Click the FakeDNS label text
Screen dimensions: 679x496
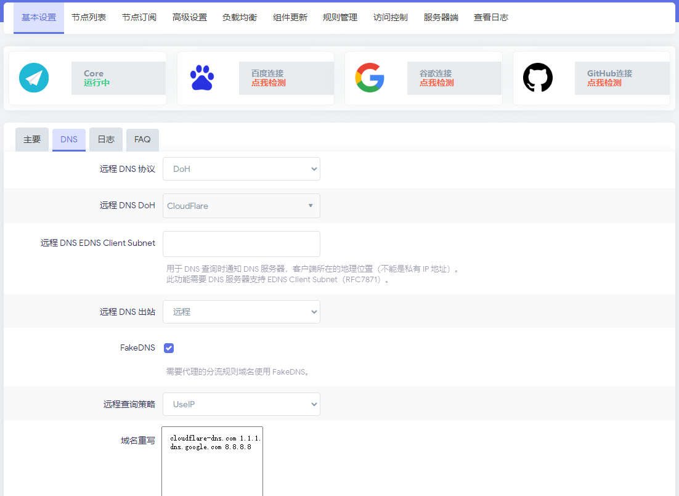coord(137,348)
